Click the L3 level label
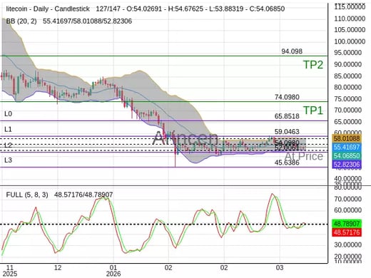The height and width of the screenshot is (278, 371). pos(8,160)
